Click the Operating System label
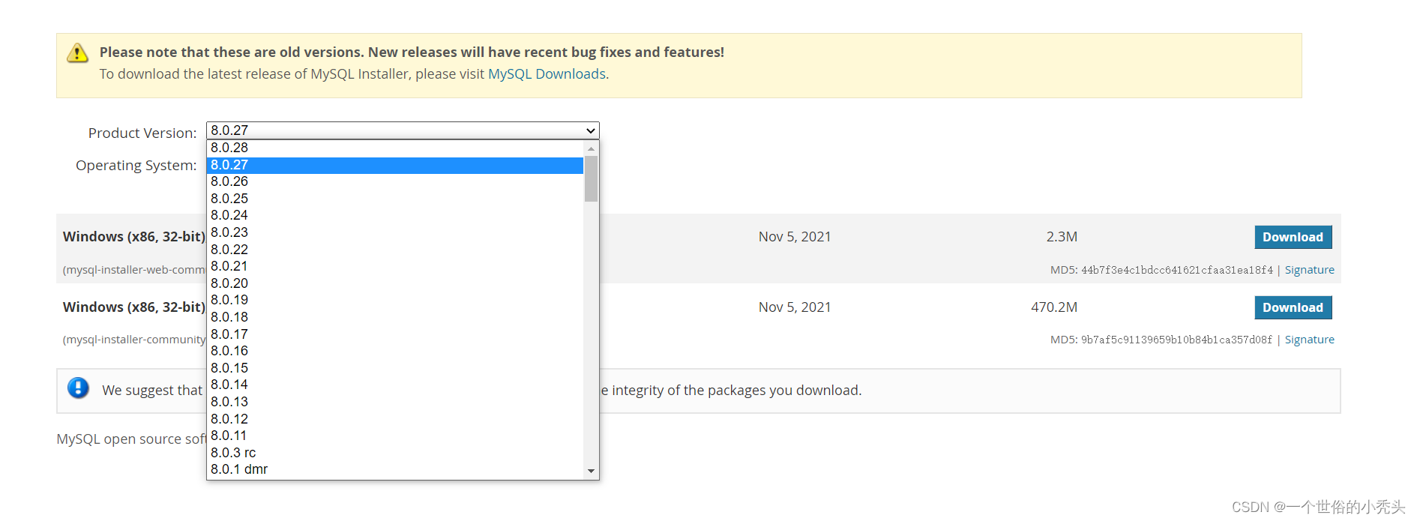1417x521 pixels. pyautogui.click(x=136, y=166)
